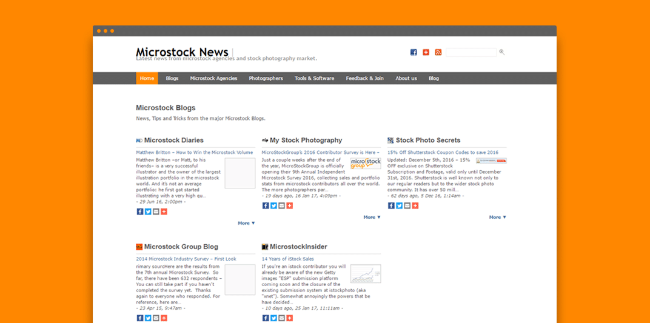
Task: Click the My Stock Photography favicon
Action: click(x=265, y=141)
